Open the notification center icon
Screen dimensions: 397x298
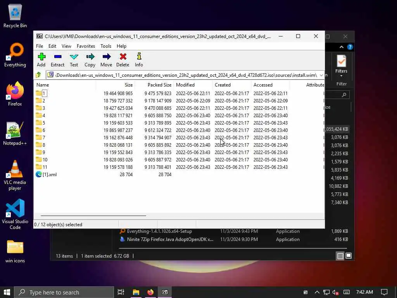coord(384,292)
